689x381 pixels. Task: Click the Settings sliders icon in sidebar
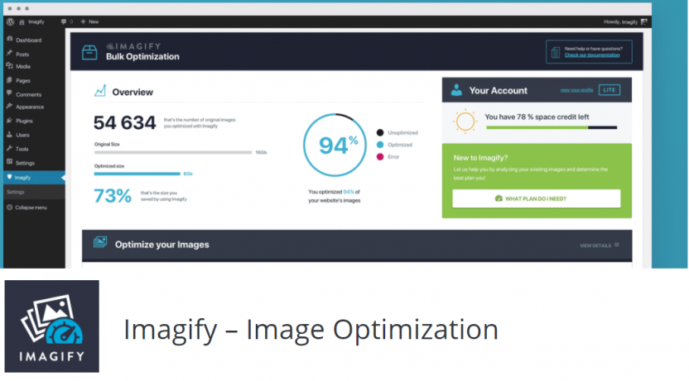(x=10, y=162)
